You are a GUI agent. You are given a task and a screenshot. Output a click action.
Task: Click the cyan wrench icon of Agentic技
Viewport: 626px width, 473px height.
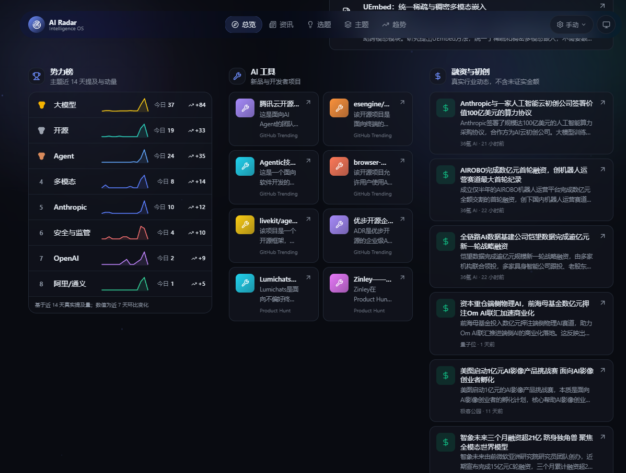pyautogui.click(x=245, y=166)
